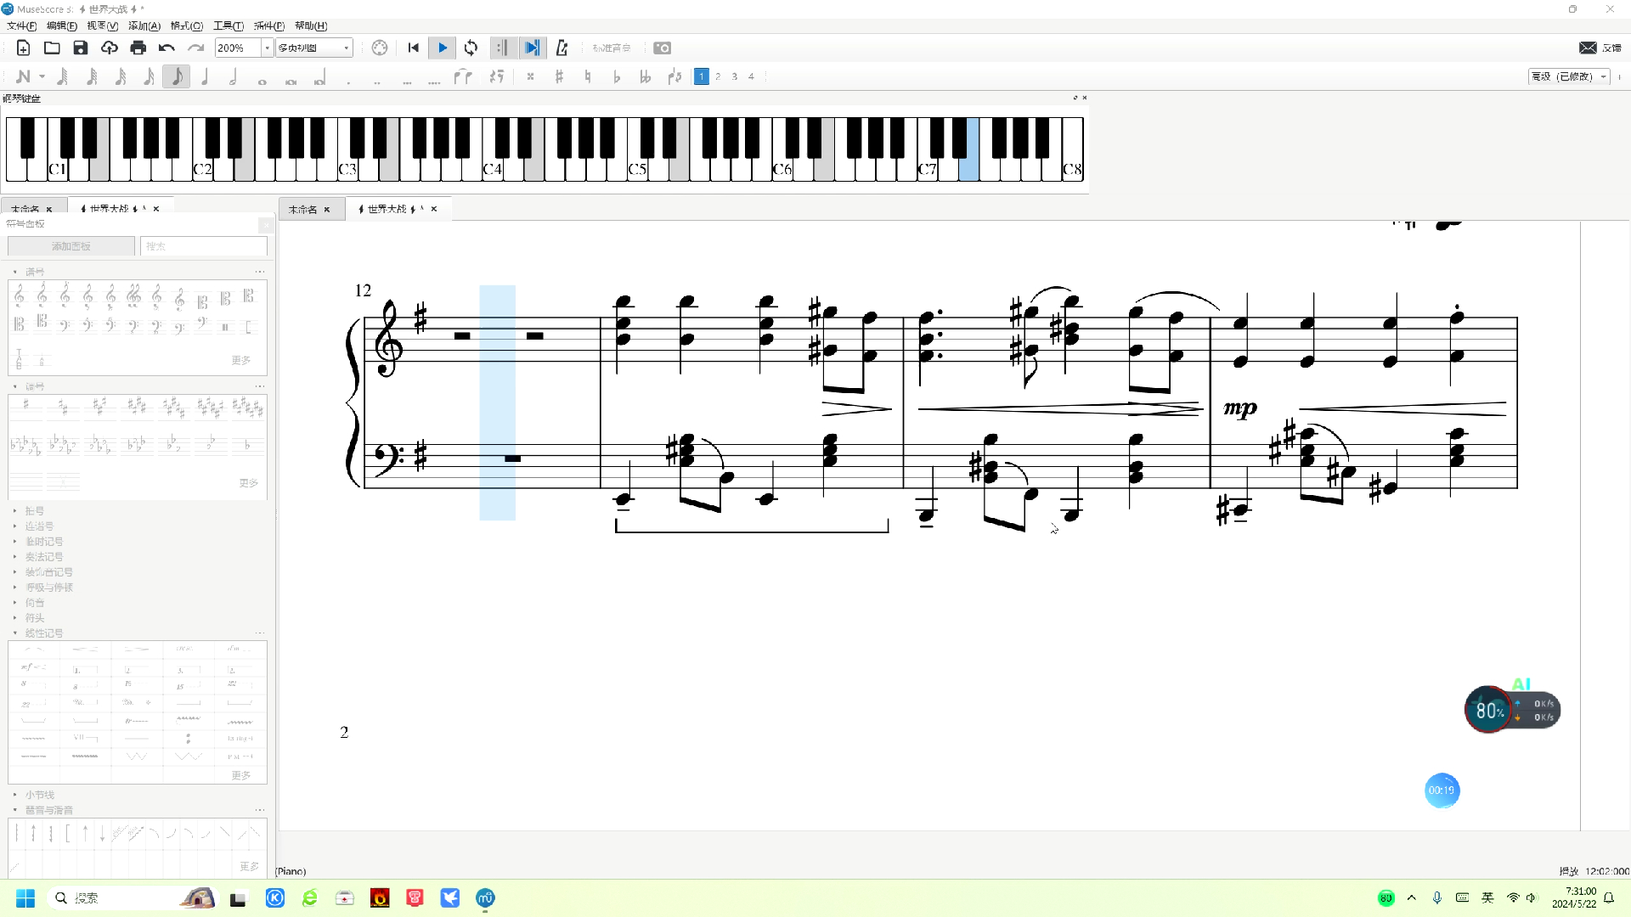Click the palette search field
Screen dimensions: 1631x917
coord(204,246)
